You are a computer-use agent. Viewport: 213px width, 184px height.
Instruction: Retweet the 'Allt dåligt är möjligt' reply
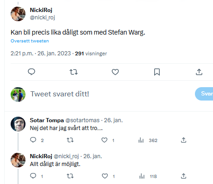pyautogui.click(x=70, y=176)
